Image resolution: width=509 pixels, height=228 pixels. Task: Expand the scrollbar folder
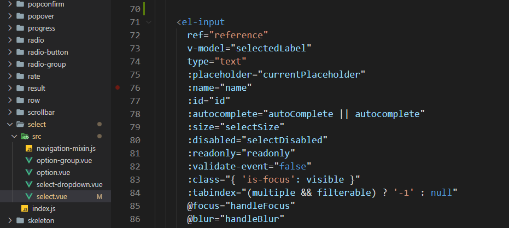(x=10, y=112)
